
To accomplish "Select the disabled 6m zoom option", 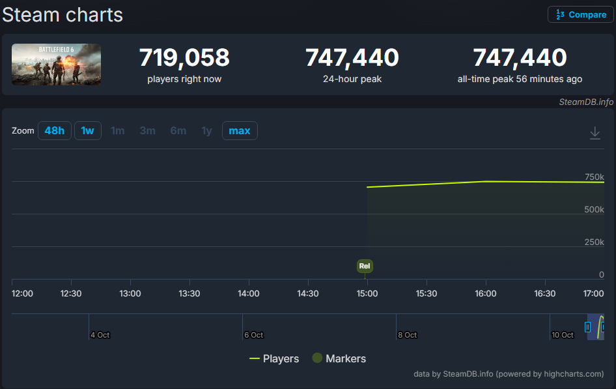I will pyautogui.click(x=178, y=130).
